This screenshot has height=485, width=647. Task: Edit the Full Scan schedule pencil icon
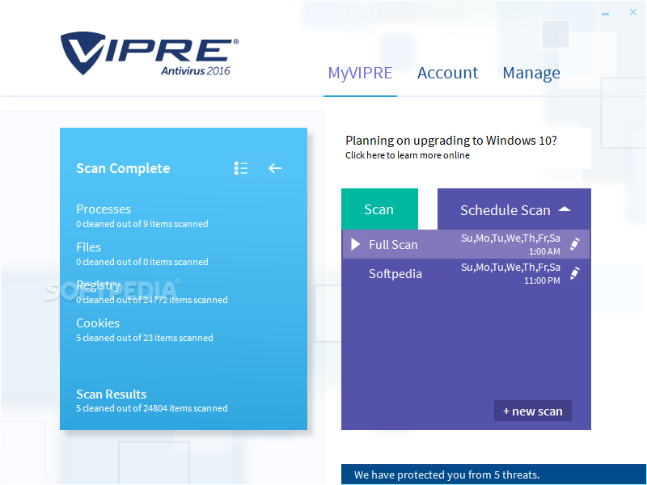coord(574,244)
